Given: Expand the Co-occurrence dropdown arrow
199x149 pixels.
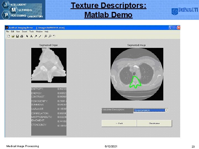Looking at the screenshot, I should (167, 110).
